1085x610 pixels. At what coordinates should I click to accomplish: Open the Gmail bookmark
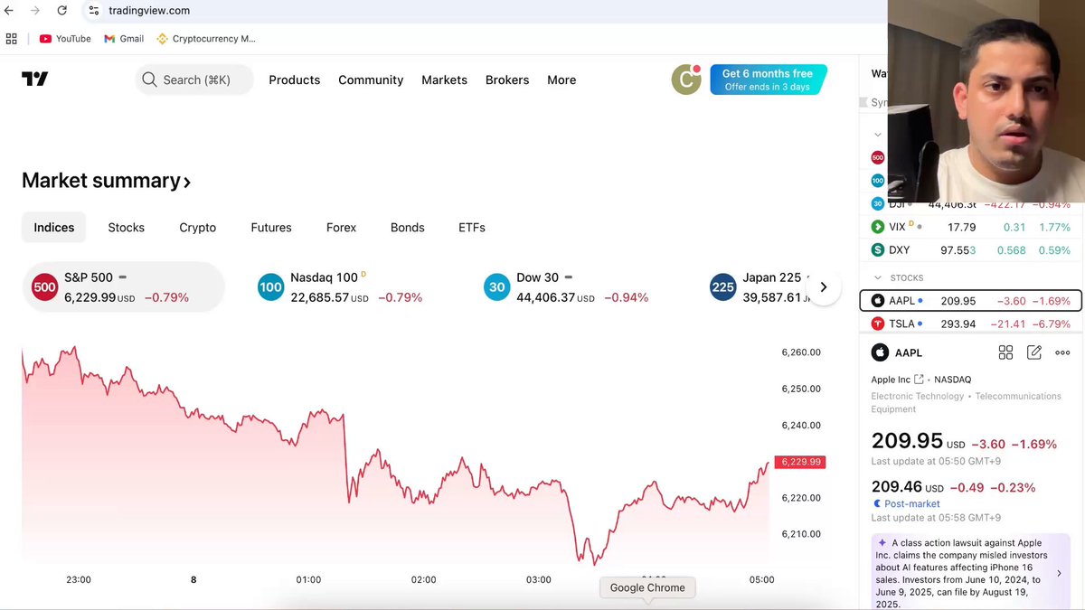tap(124, 39)
